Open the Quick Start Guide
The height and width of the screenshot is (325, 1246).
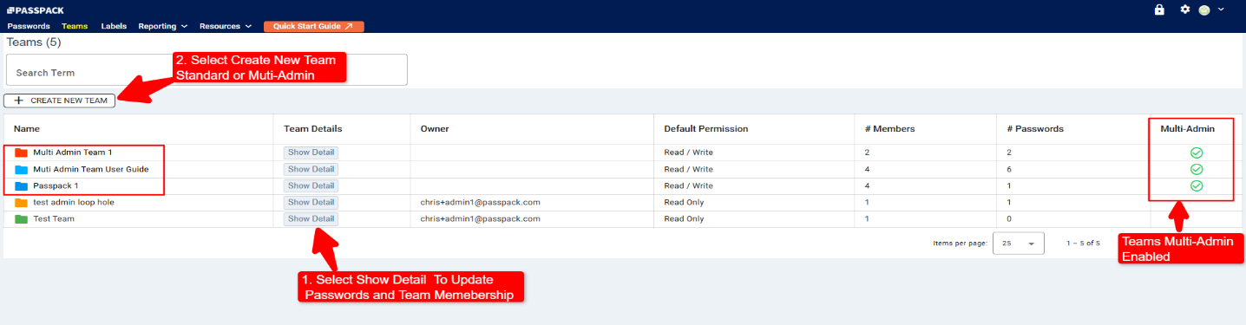point(313,27)
